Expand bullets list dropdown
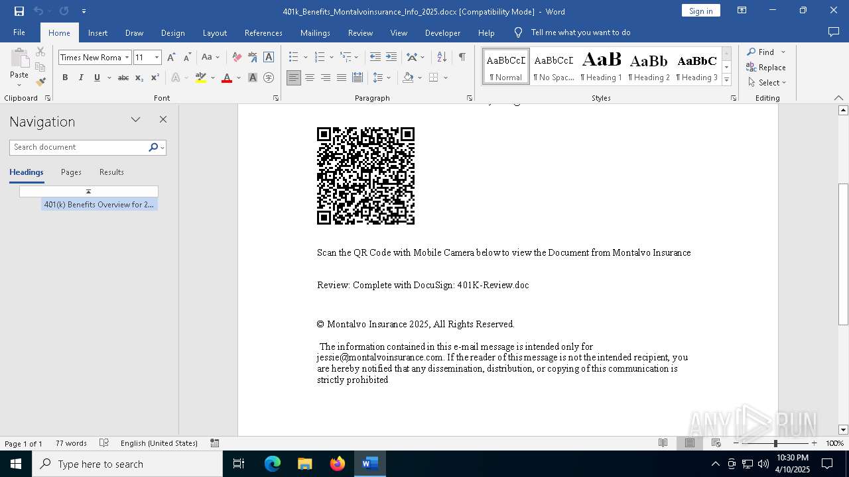 tap(304, 57)
